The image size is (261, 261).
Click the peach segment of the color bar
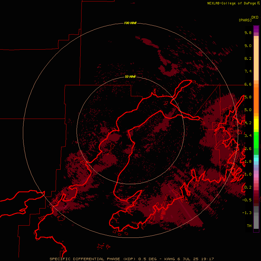[x=256, y=60]
